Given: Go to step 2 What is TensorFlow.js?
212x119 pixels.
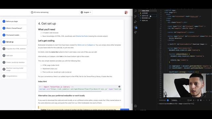Looking at the screenshot, I should (14, 28).
